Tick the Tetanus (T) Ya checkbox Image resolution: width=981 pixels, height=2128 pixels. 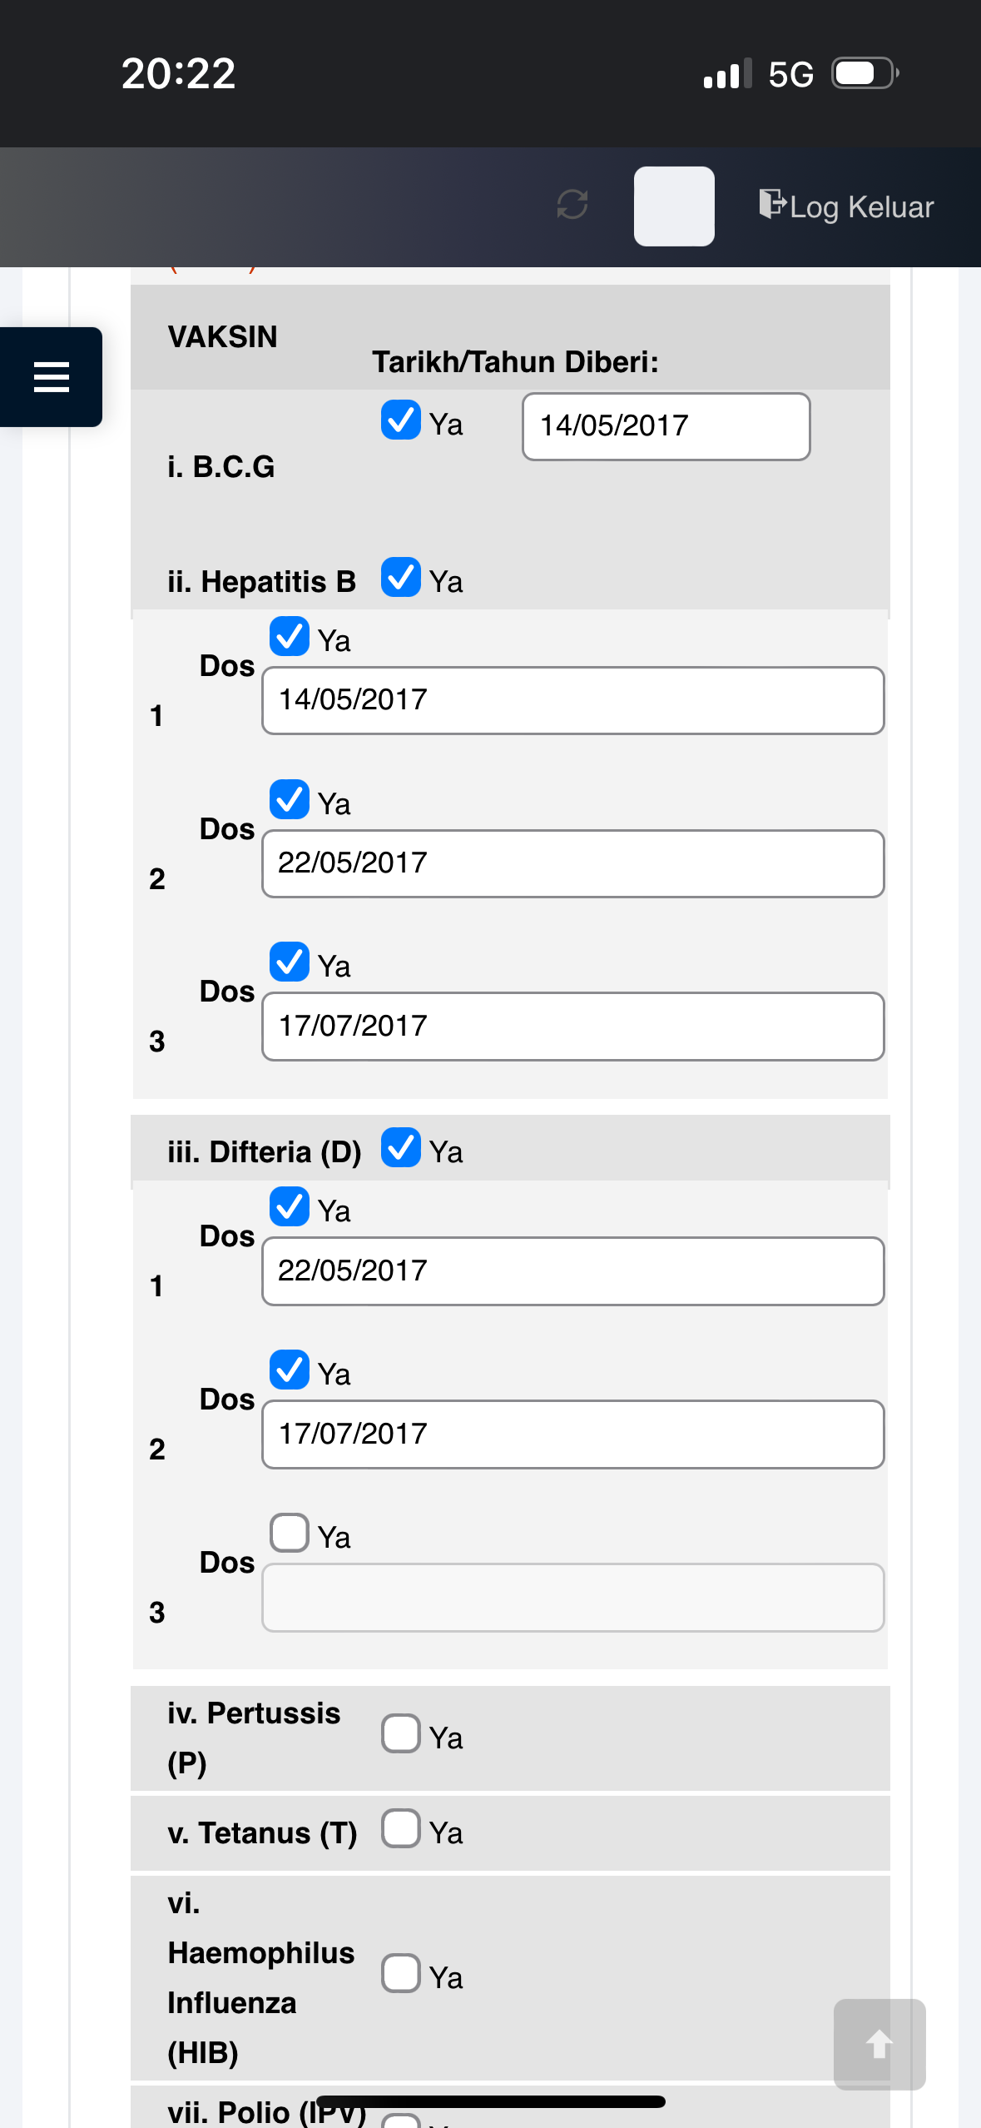tap(401, 1828)
